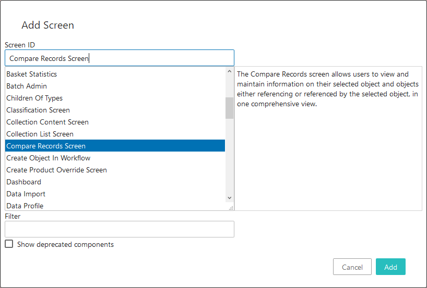This screenshot has width=427, height=288.
Task: Confirm with the Add button
Action: (x=390, y=267)
